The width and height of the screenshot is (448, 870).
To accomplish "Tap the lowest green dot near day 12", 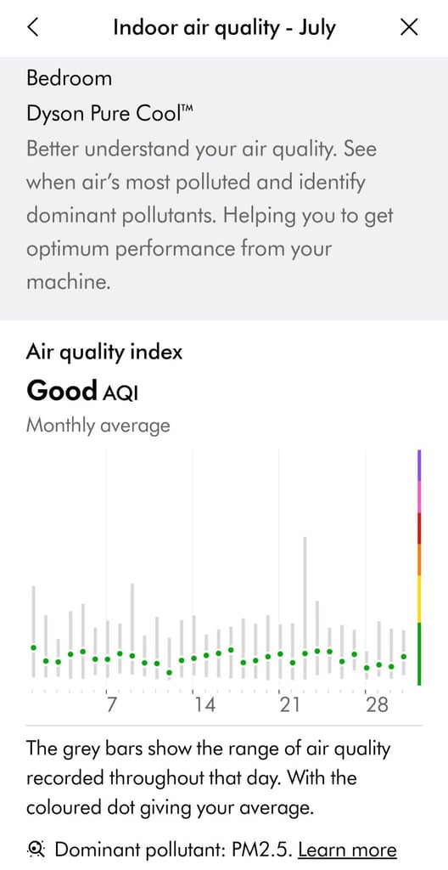I will coord(169,673).
